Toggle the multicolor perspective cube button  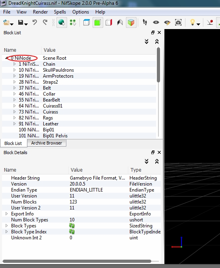click(x=131, y=22)
